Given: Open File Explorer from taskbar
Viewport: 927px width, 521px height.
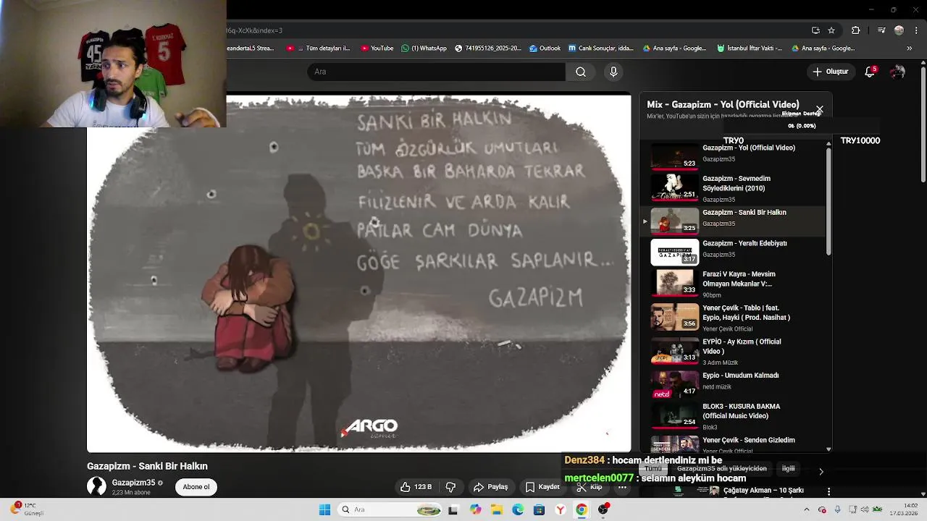Looking at the screenshot, I should (497, 509).
